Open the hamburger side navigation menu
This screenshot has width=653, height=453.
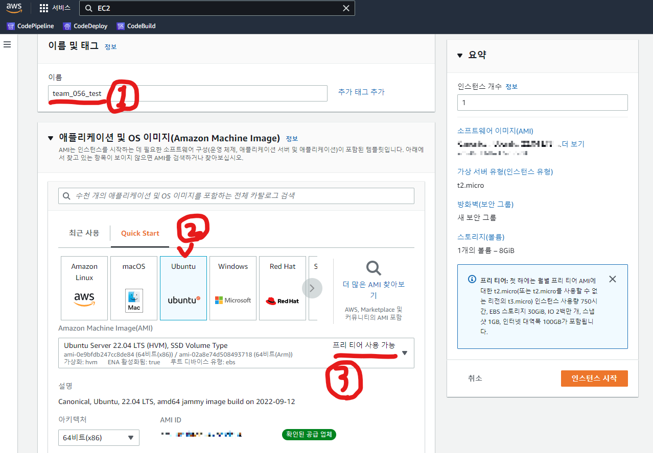(7, 44)
